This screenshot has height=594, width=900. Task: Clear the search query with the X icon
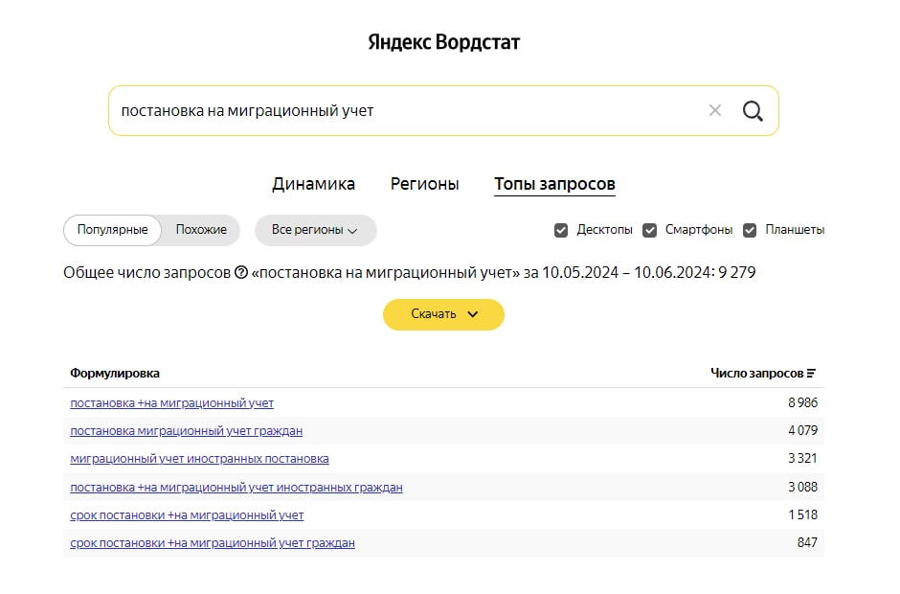click(x=714, y=110)
